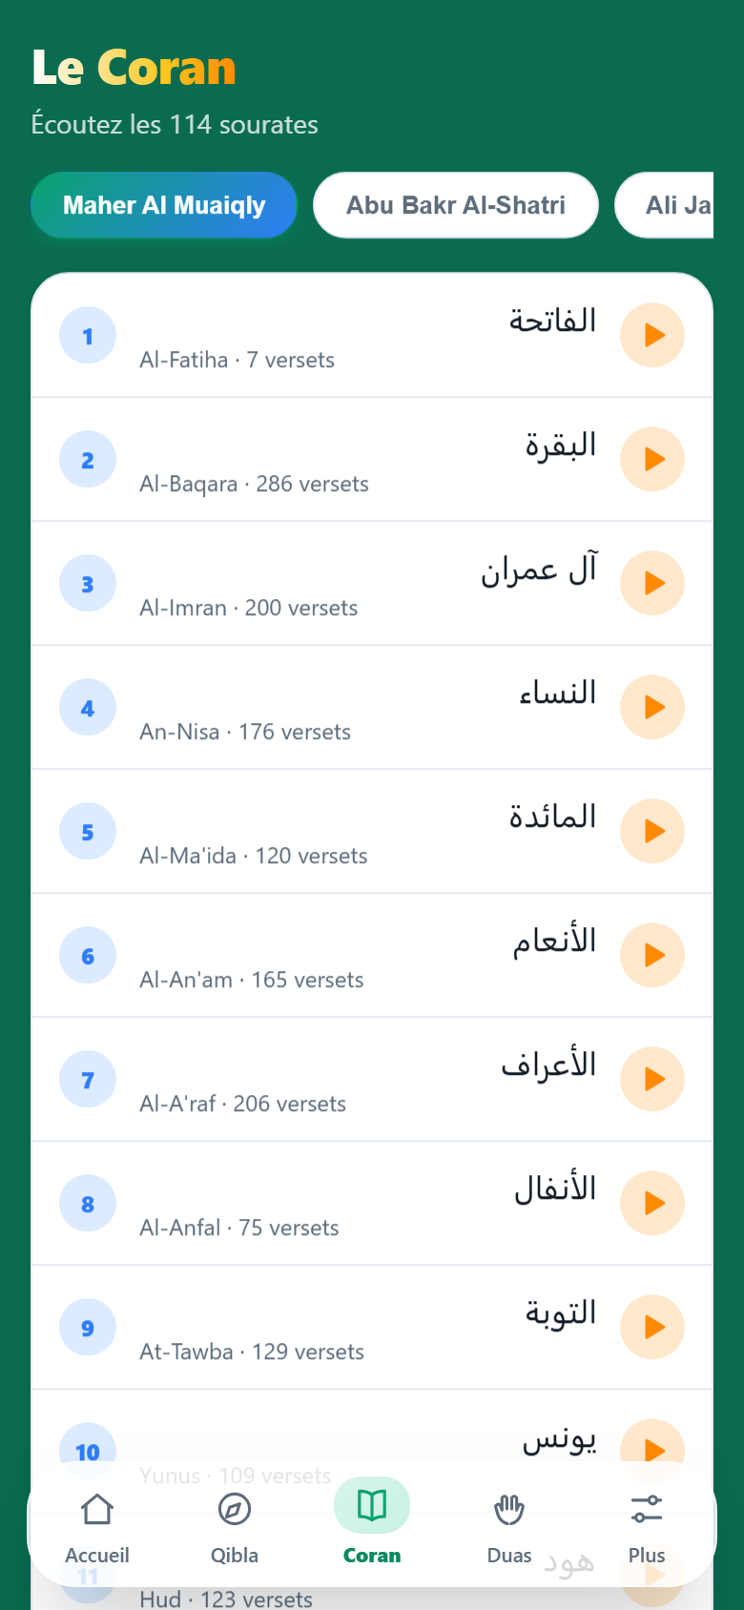
Task: Select reciter Maher Al Muaiqly
Action: (164, 205)
